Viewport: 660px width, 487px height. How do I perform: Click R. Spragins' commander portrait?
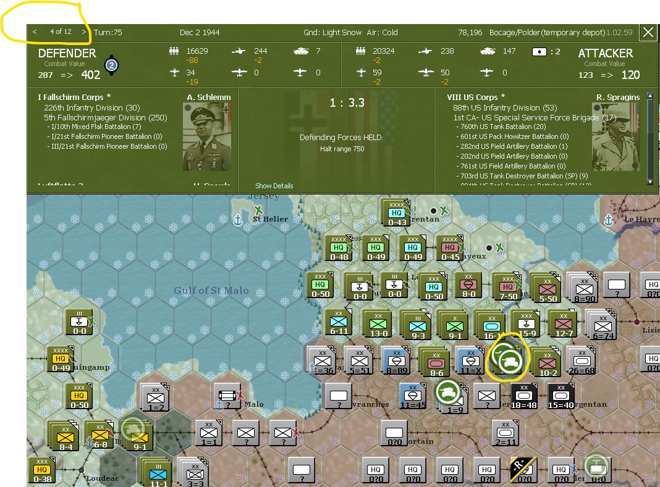[616, 137]
